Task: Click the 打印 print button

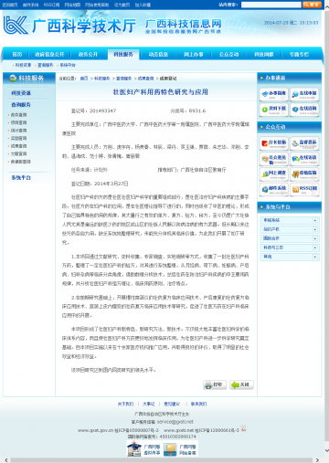Action: [215, 384]
